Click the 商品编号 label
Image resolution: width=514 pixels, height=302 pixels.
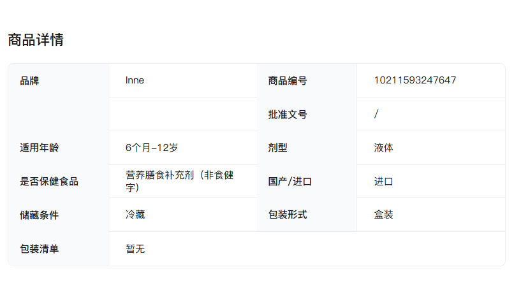288,81
